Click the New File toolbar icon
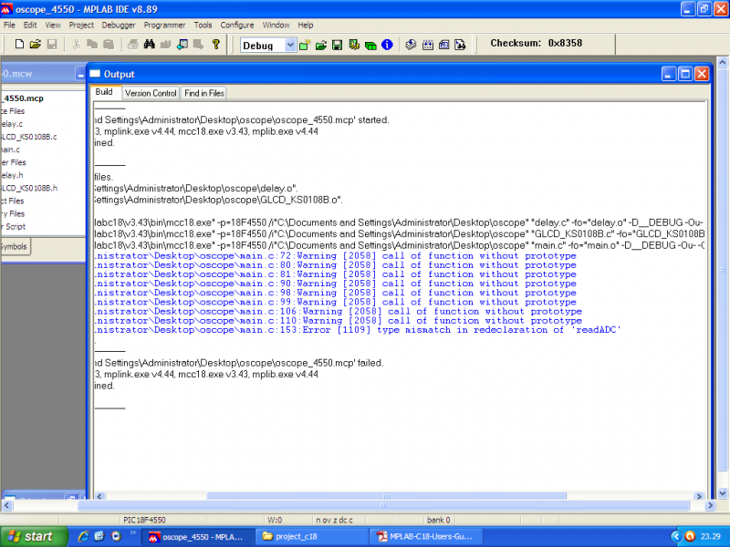Viewport: 730px width, 547px height. pos(19,44)
